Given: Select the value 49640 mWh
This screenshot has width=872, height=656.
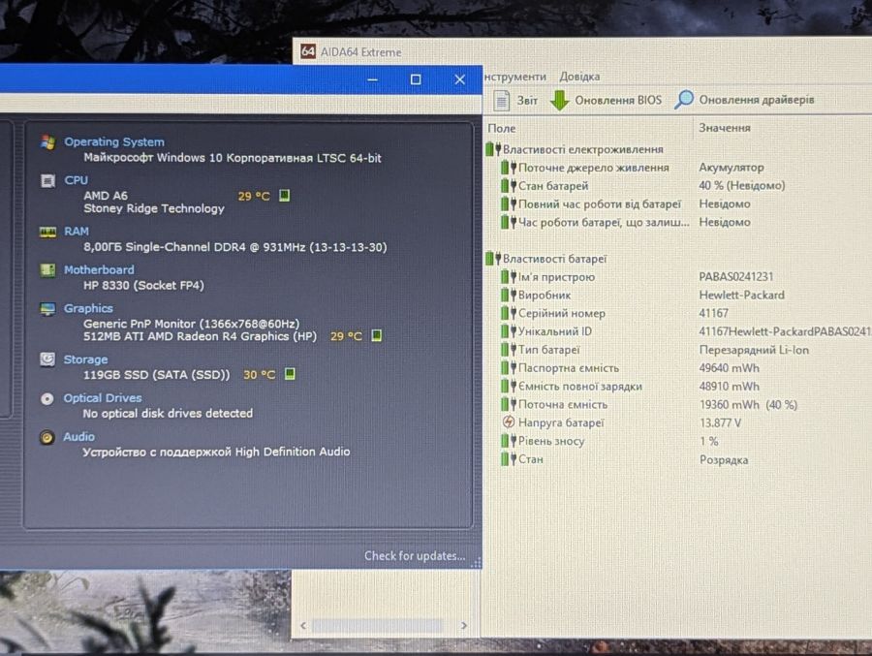Looking at the screenshot, I should click(x=729, y=368).
